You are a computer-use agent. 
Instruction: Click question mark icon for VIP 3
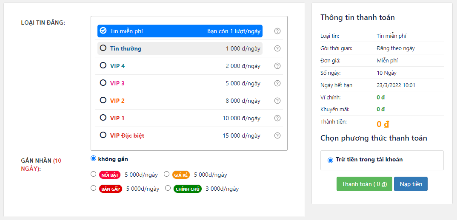tap(277, 83)
